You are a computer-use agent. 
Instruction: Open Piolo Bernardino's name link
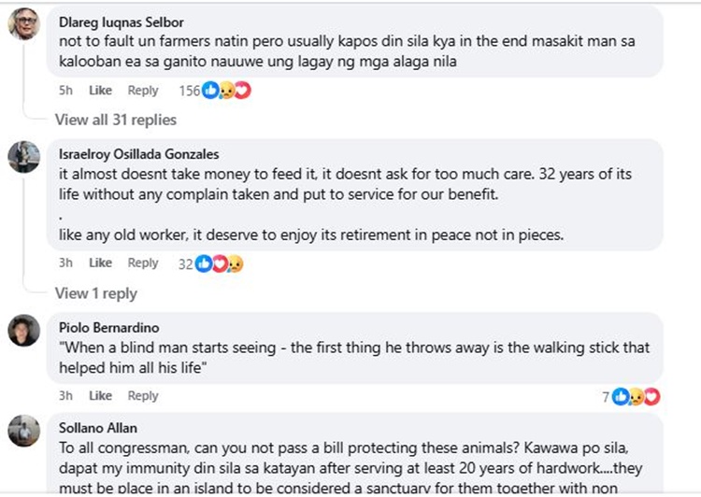point(108,328)
